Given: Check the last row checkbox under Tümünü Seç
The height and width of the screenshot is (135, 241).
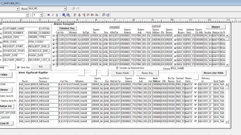Looking at the screenshot, I should 54,64.
